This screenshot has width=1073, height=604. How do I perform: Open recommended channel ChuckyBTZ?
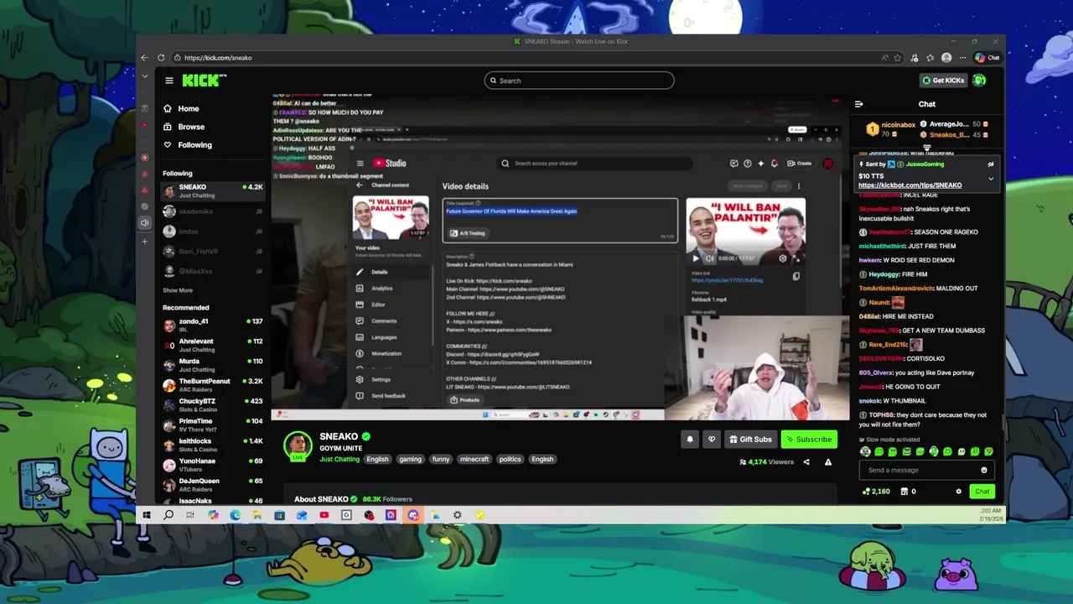(211, 405)
